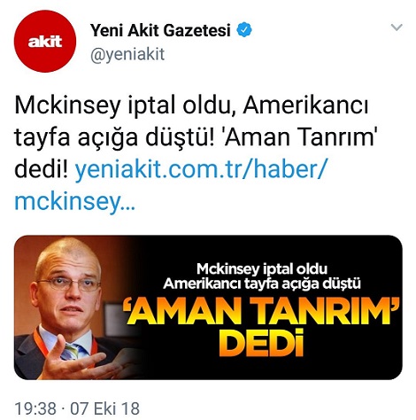Click the 07 Eki 18 date
Viewport: 416px width, 420px height.
pyautogui.click(x=104, y=408)
